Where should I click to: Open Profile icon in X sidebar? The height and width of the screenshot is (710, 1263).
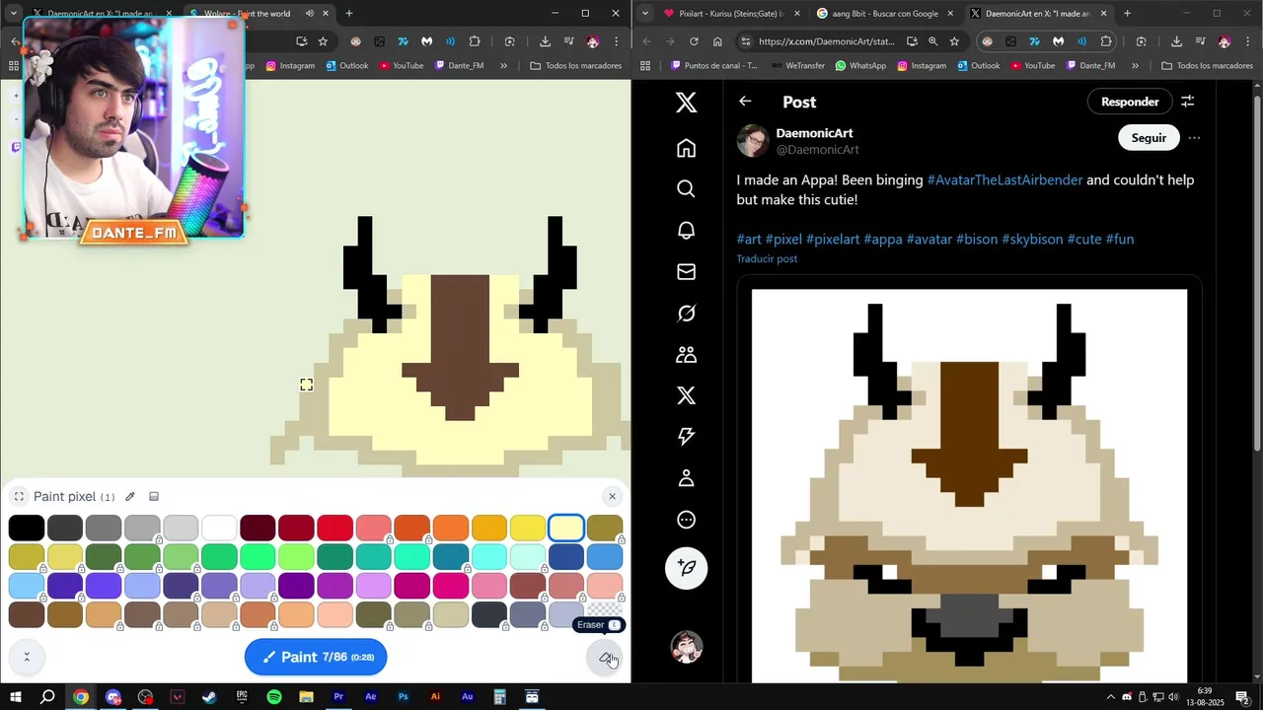(x=687, y=478)
